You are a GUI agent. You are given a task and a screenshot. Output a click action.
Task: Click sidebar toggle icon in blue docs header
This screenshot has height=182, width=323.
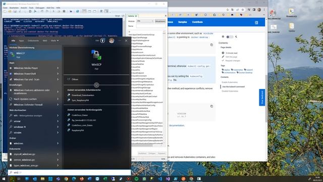click(x=256, y=22)
